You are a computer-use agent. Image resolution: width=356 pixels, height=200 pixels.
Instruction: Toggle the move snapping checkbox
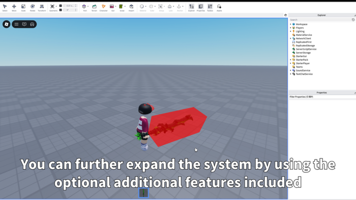click(61, 6)
